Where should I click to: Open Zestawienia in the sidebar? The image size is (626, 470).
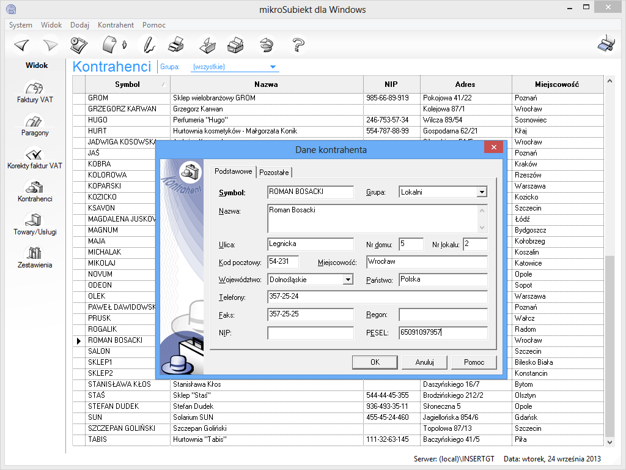[x=35, y=258]
